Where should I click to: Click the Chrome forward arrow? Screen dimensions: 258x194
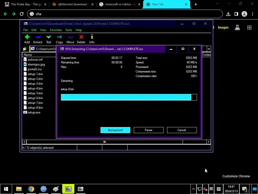point(14,14)
